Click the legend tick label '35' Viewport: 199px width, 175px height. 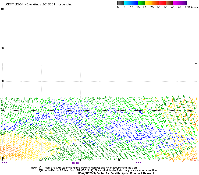pos(166,7)
